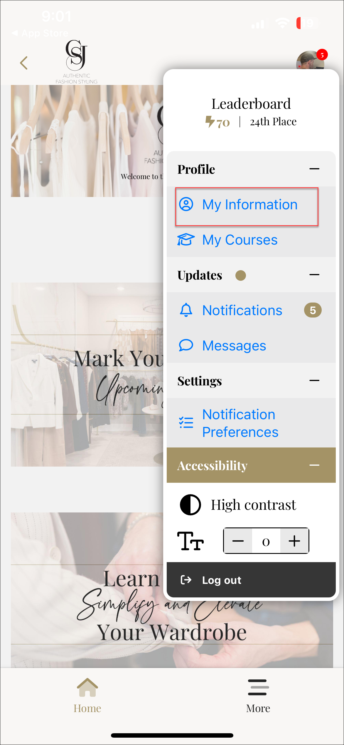344x745 pixels.
Task: Open My Information link
Action: 249,205
